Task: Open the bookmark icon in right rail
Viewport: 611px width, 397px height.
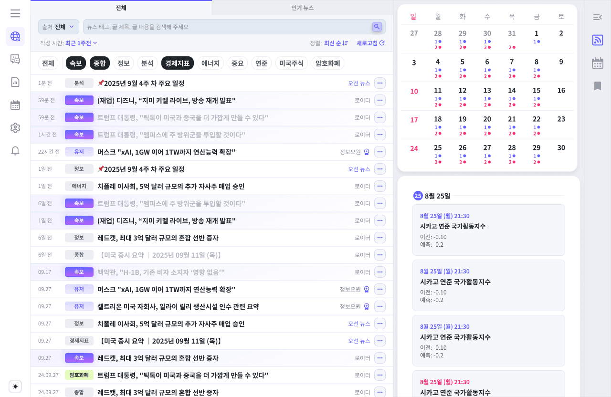Action: 598,86
